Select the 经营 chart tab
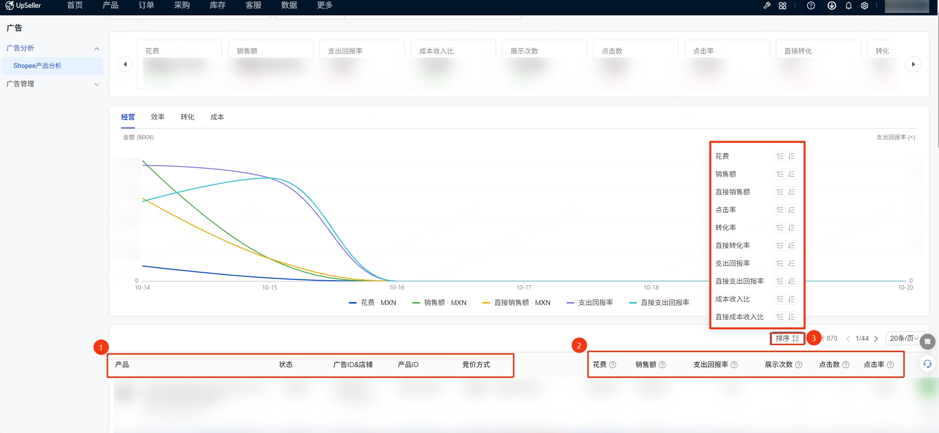 128,117
